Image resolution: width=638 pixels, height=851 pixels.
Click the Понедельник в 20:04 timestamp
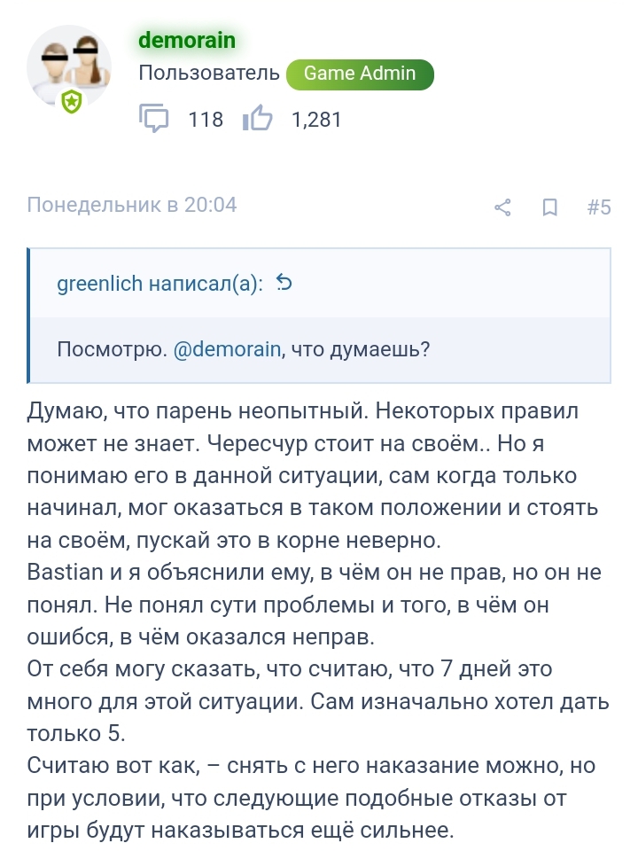pos(132,205)
